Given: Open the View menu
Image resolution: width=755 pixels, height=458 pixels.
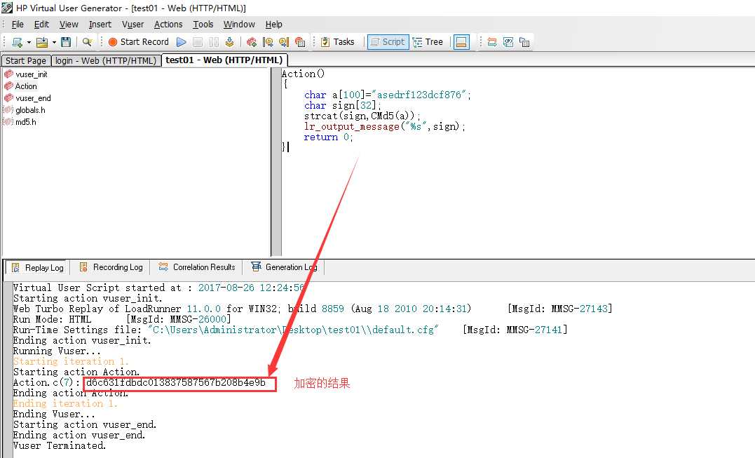Looking at the screenshot, I should tap(69, 24).
